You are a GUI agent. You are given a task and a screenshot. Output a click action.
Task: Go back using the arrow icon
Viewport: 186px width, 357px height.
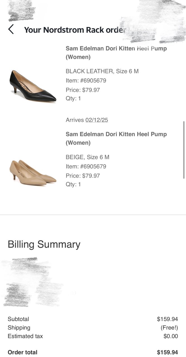coord(11,29)
